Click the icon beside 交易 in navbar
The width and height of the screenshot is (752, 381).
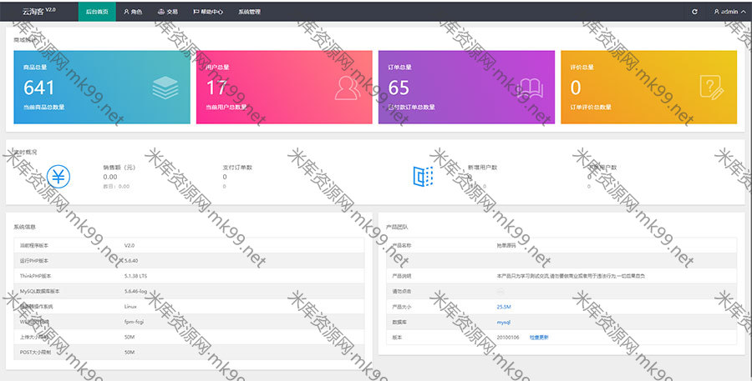[161, 12]
